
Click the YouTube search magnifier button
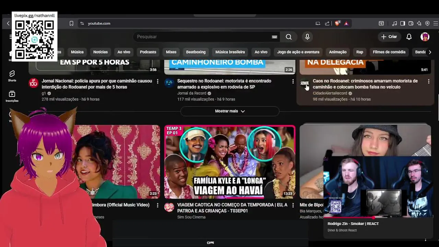[289, 37]
